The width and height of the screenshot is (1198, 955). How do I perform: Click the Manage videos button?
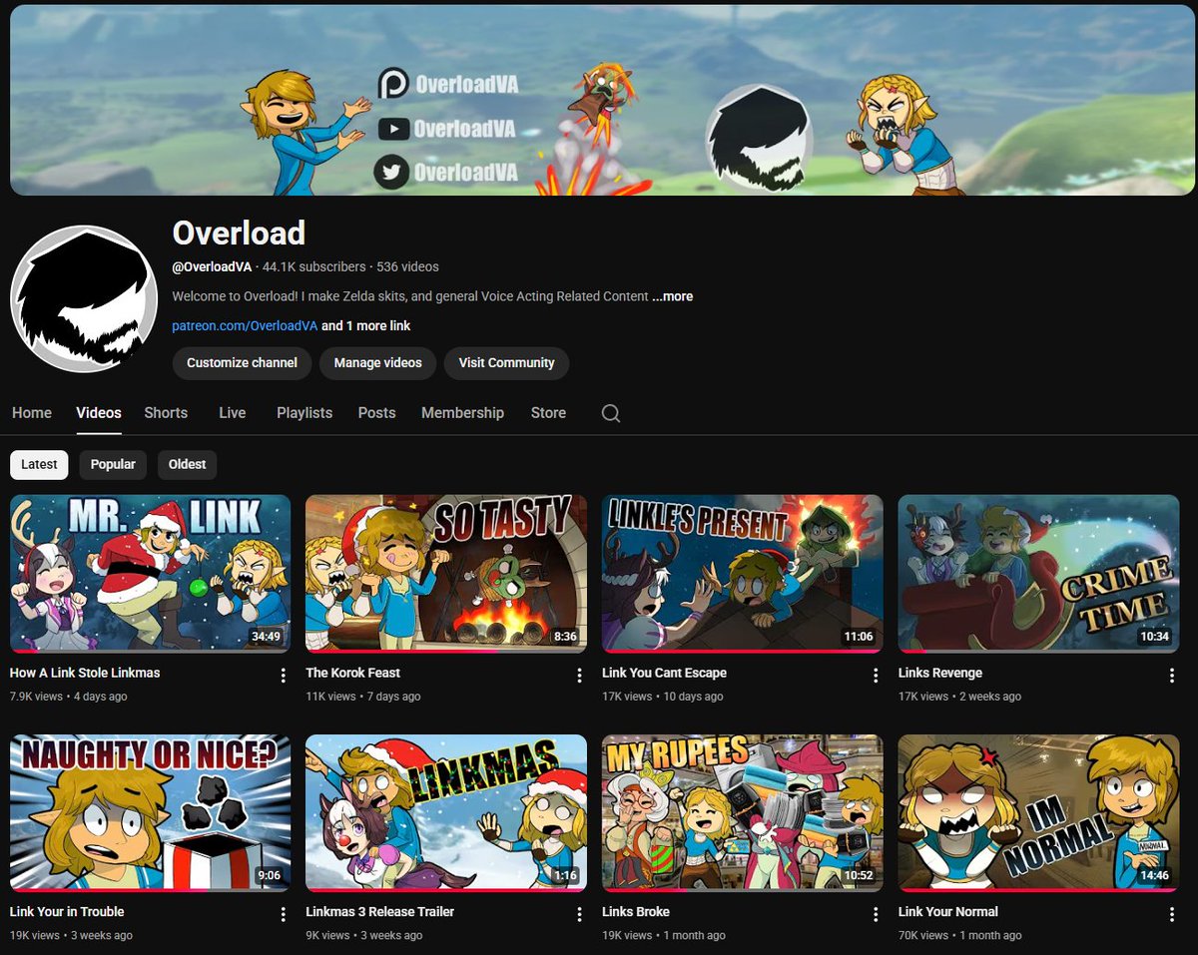click(x=377, y=363)
